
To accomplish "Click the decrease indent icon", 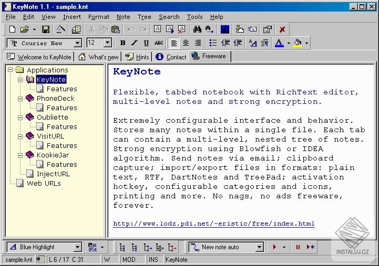I will click(x=226, y=43).
